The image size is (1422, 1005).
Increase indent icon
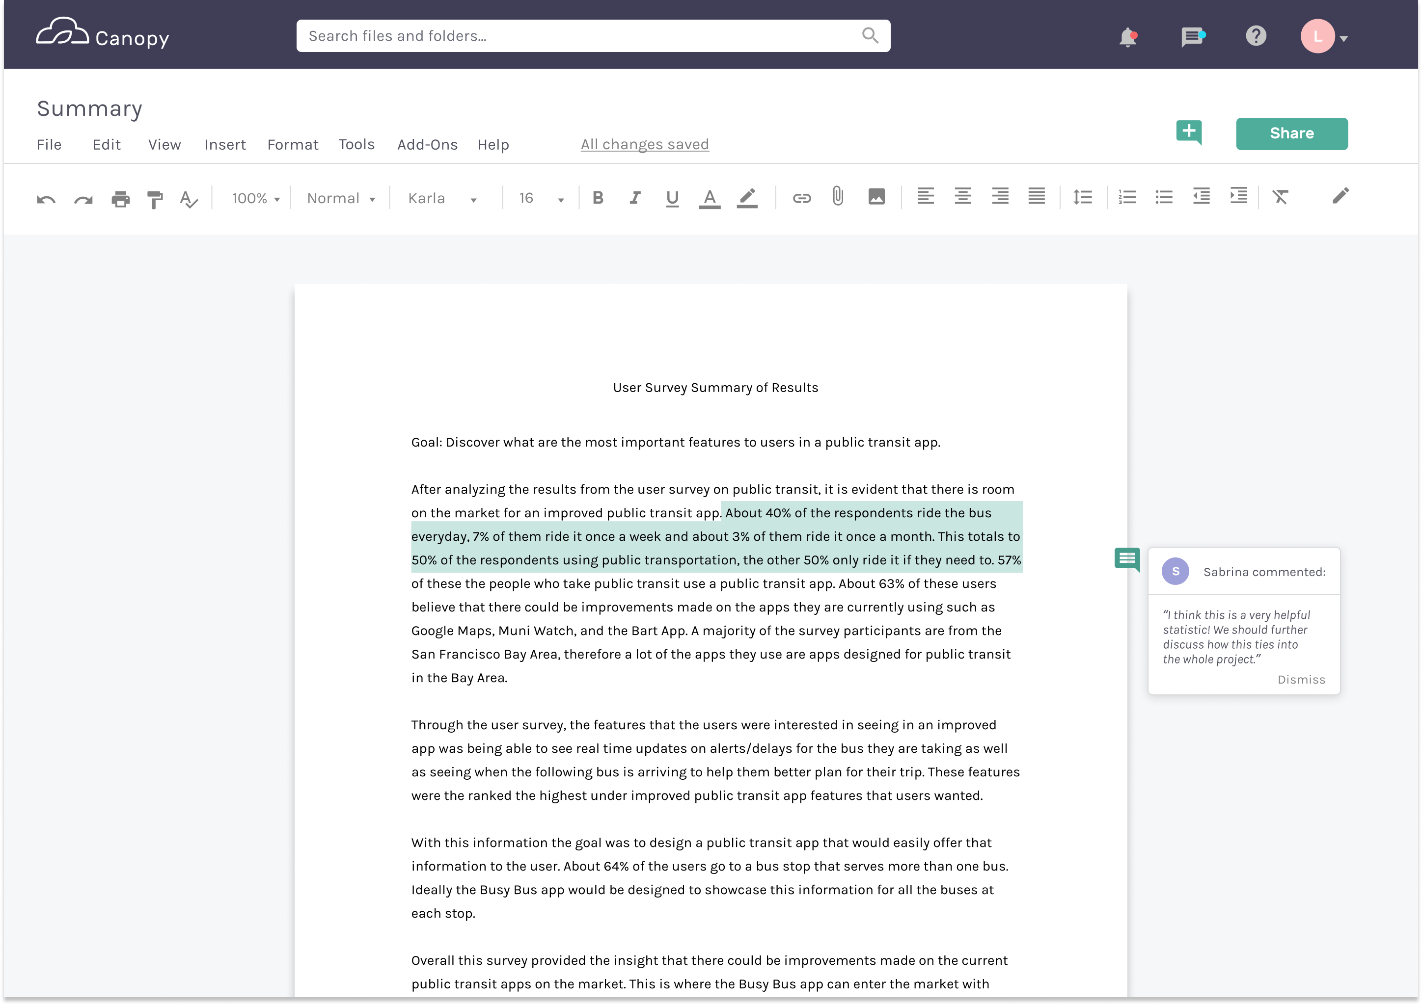tap(1238, 196)
